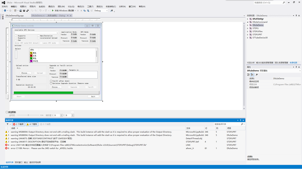
Task: Click the yellow color item icon in list
Action: [x=31, y=53]
